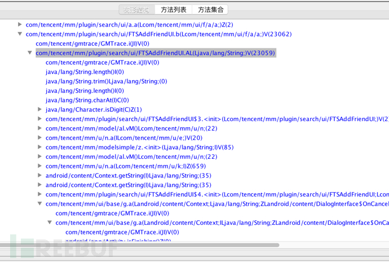Switch to the 方法列表 tab
Image resolution: width=389 pixels, height=262 pixels.
click(174, 10)
